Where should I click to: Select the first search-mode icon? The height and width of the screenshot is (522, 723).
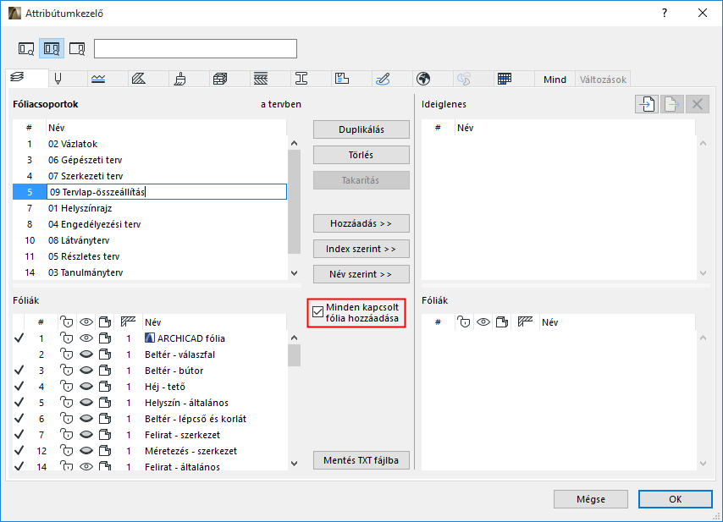pyautogui.click(x=26, y=48)
